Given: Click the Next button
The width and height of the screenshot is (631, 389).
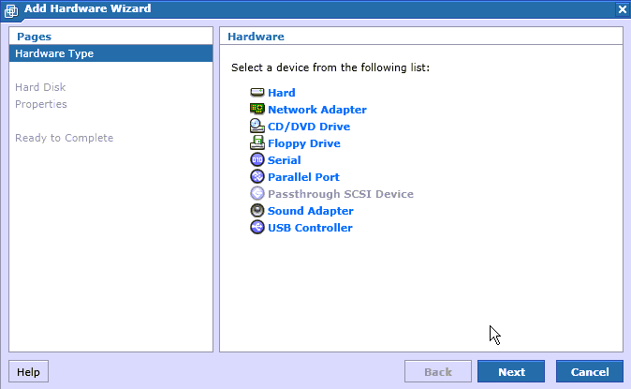Looking at the screenshot, I should pos(511,371).
